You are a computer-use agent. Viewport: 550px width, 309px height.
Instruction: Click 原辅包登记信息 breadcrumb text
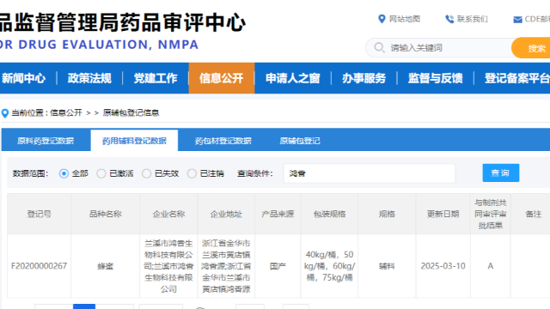(131, 112)
